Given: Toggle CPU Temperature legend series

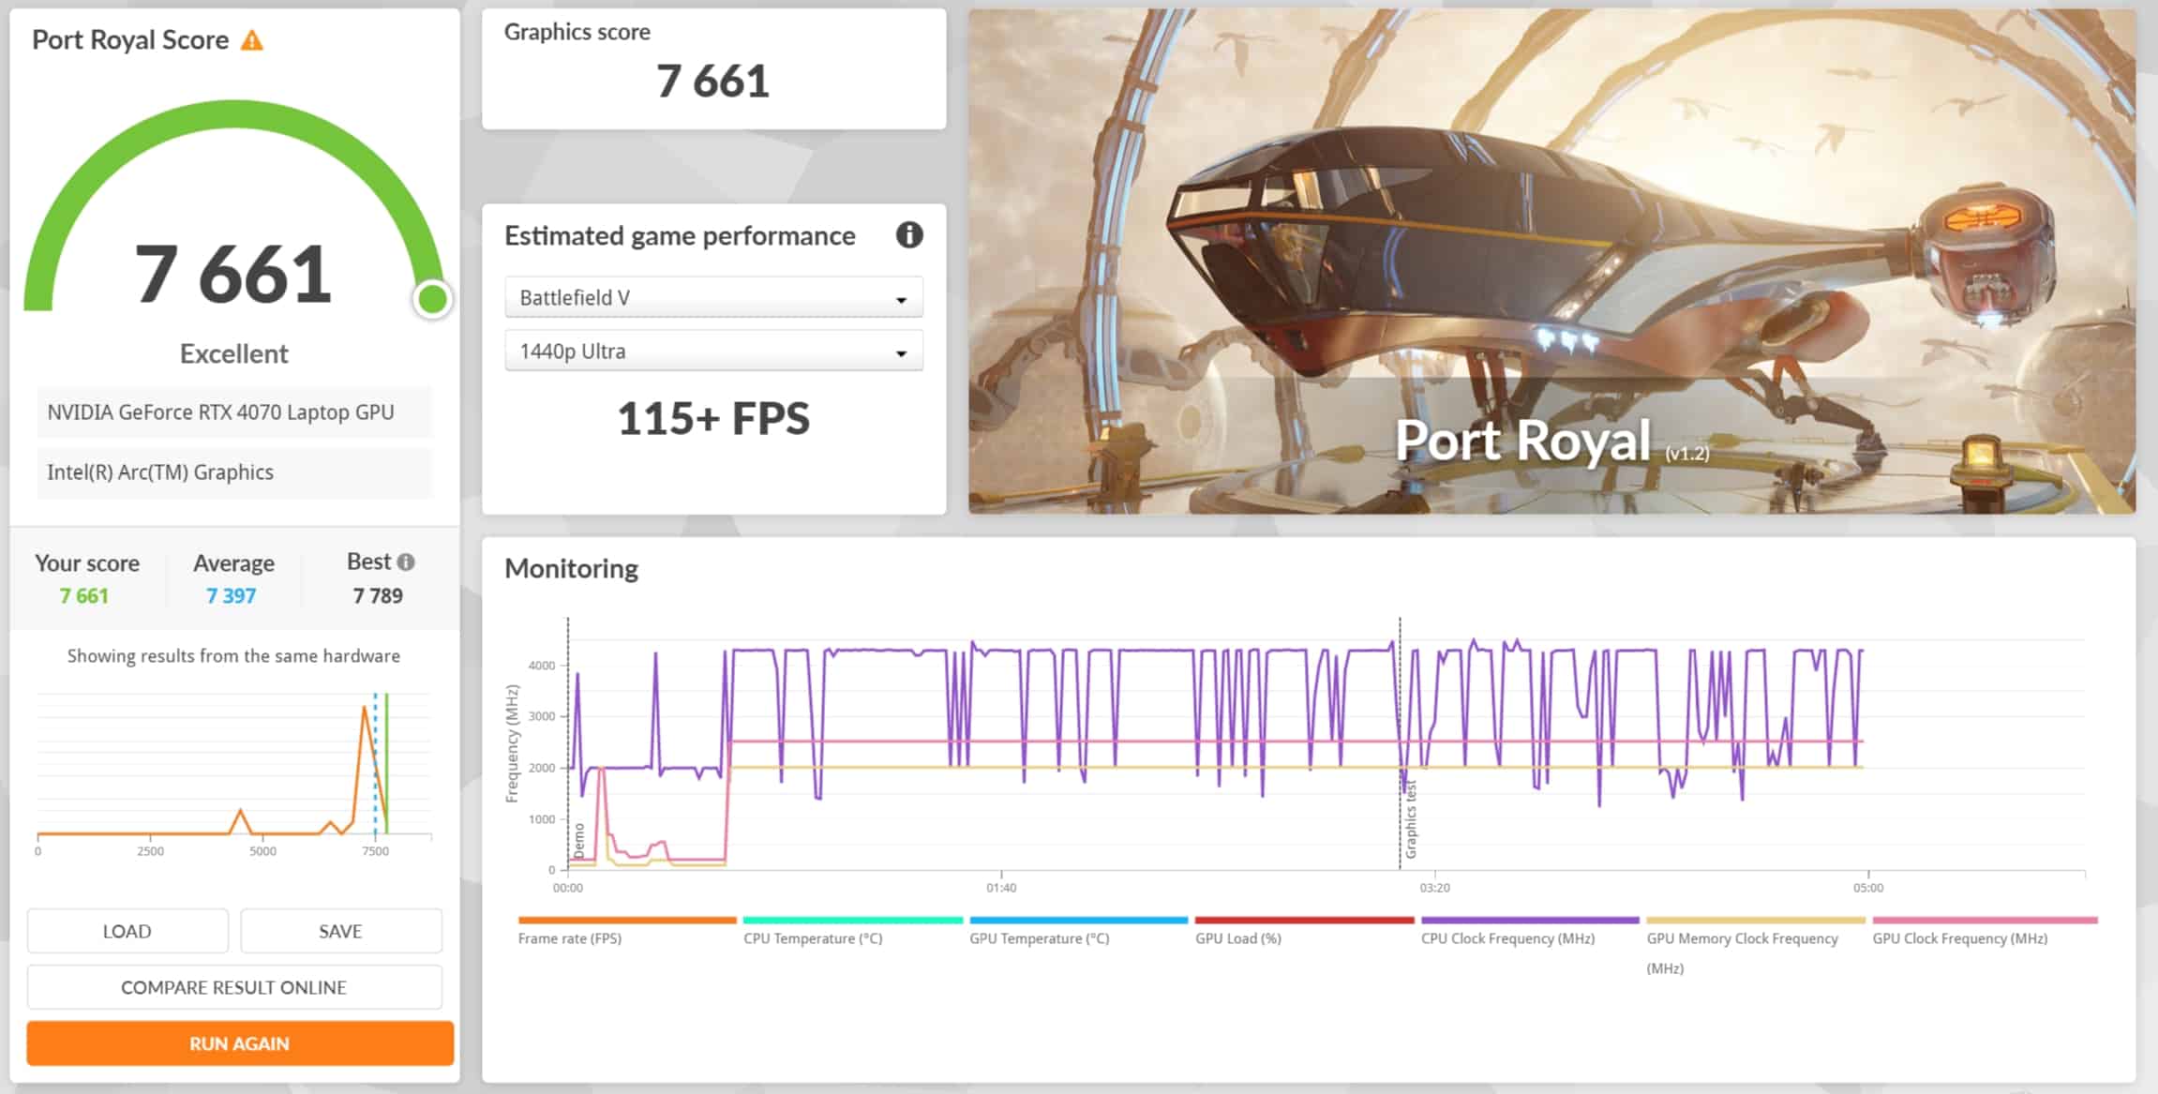Looking at the screenshot, I should pos(813,937).
